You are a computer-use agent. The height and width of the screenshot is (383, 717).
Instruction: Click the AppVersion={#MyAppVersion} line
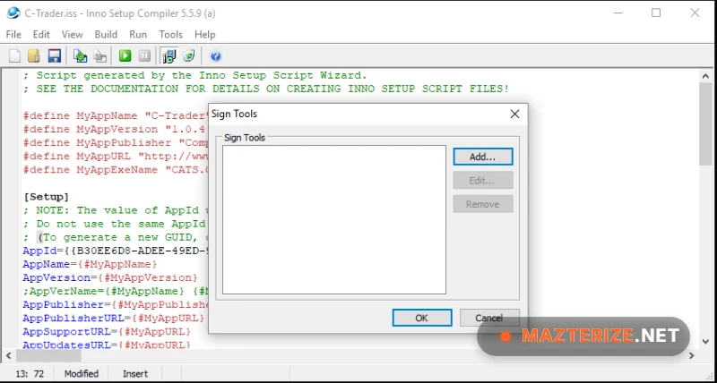coord(110,277)
